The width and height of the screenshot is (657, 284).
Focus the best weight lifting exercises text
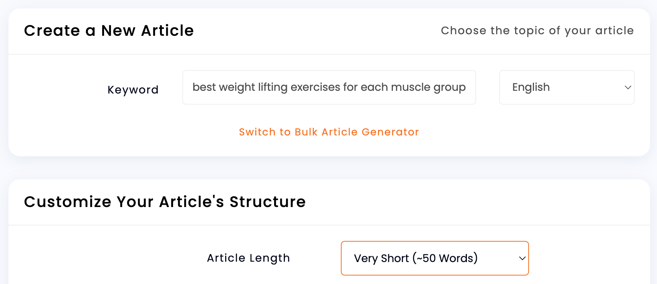coord(329,87)
